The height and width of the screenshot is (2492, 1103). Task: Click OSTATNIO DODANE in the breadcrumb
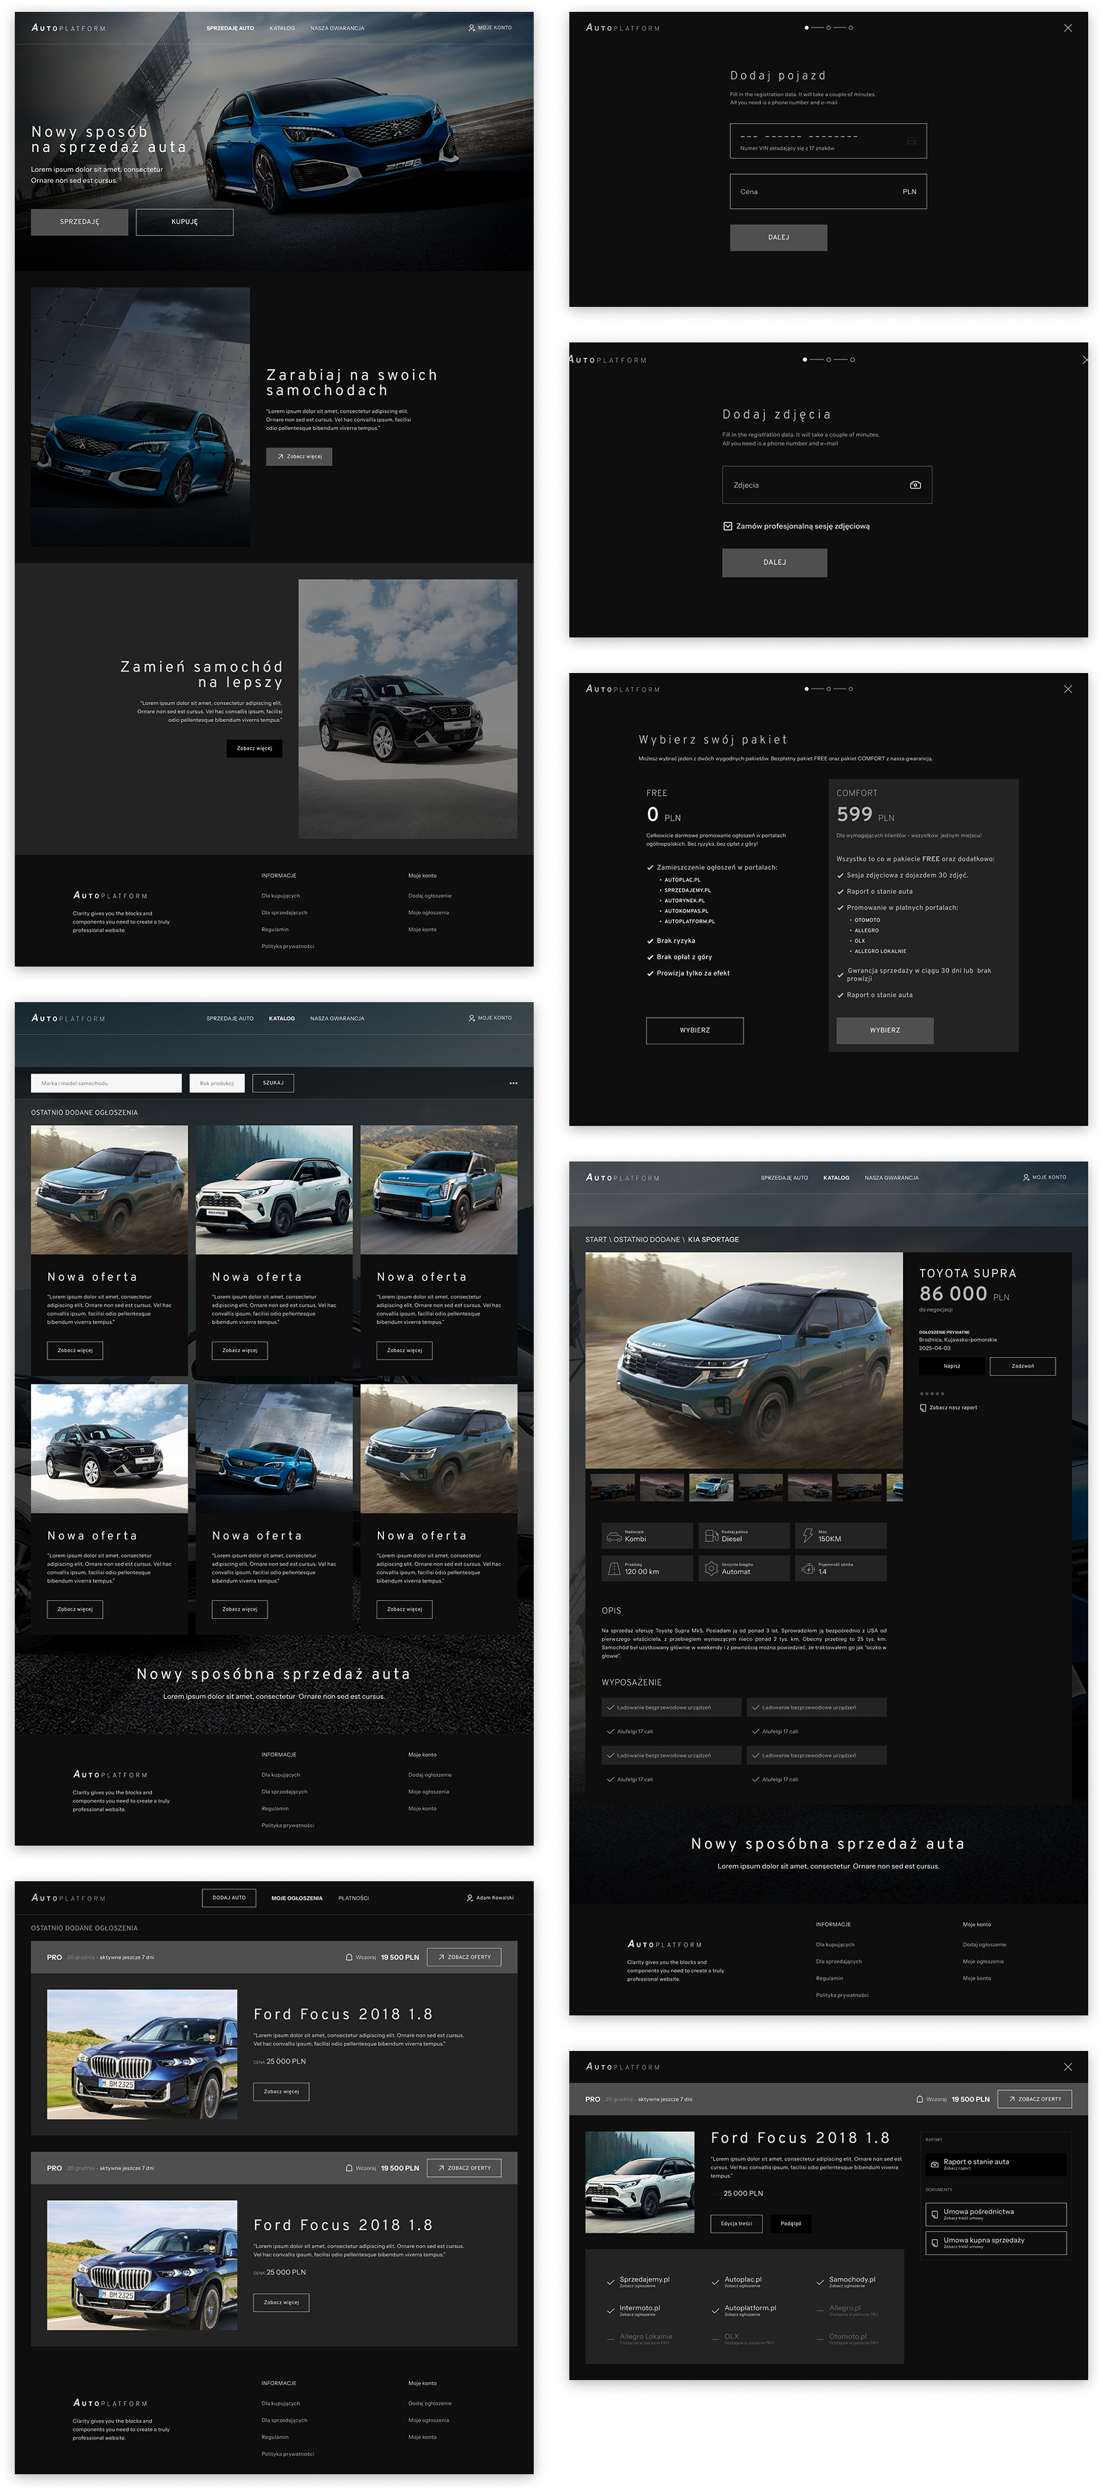click(647, 1239)
